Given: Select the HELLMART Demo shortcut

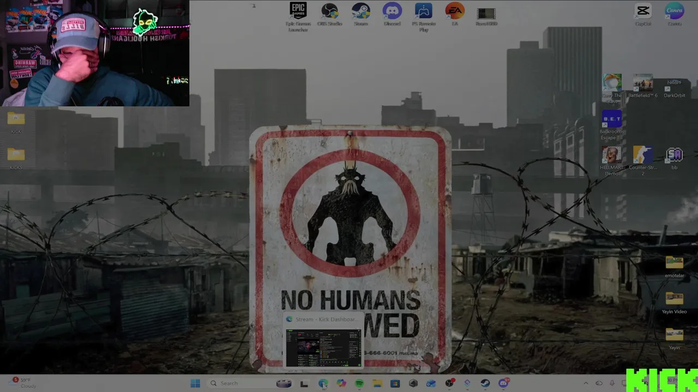Looking at the screenshot, I should point(612,161).
